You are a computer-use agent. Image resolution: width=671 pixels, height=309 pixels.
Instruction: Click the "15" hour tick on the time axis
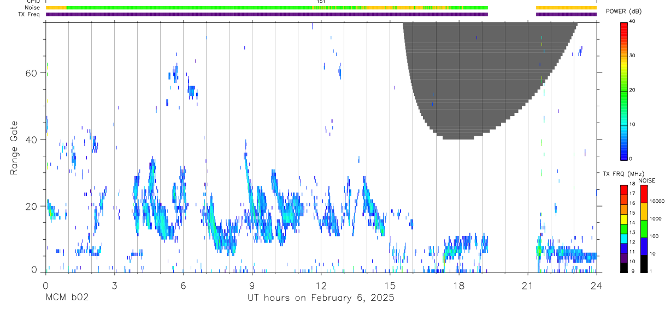(390, 286)
